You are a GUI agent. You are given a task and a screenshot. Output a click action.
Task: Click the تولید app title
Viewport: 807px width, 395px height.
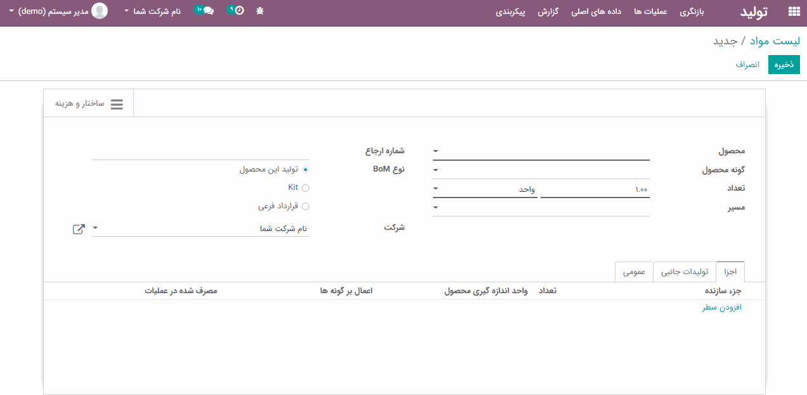pos(754,11)
